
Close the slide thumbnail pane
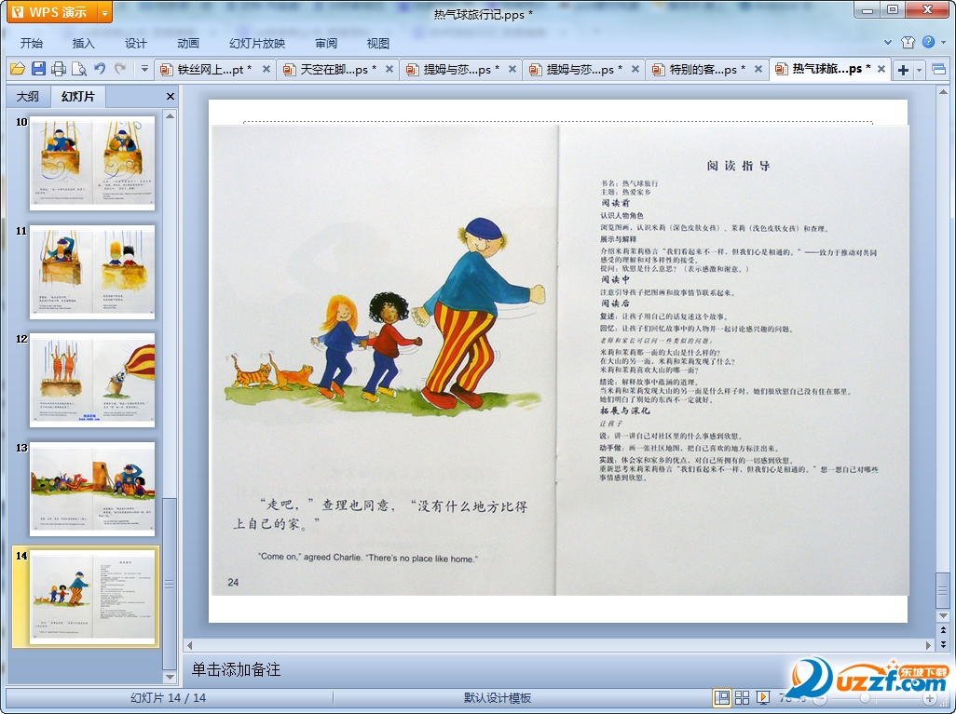[x=171, y=96]
